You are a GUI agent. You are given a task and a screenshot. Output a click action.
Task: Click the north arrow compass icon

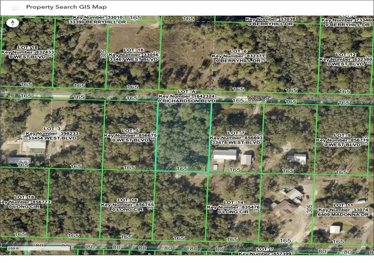coord(13,23)
